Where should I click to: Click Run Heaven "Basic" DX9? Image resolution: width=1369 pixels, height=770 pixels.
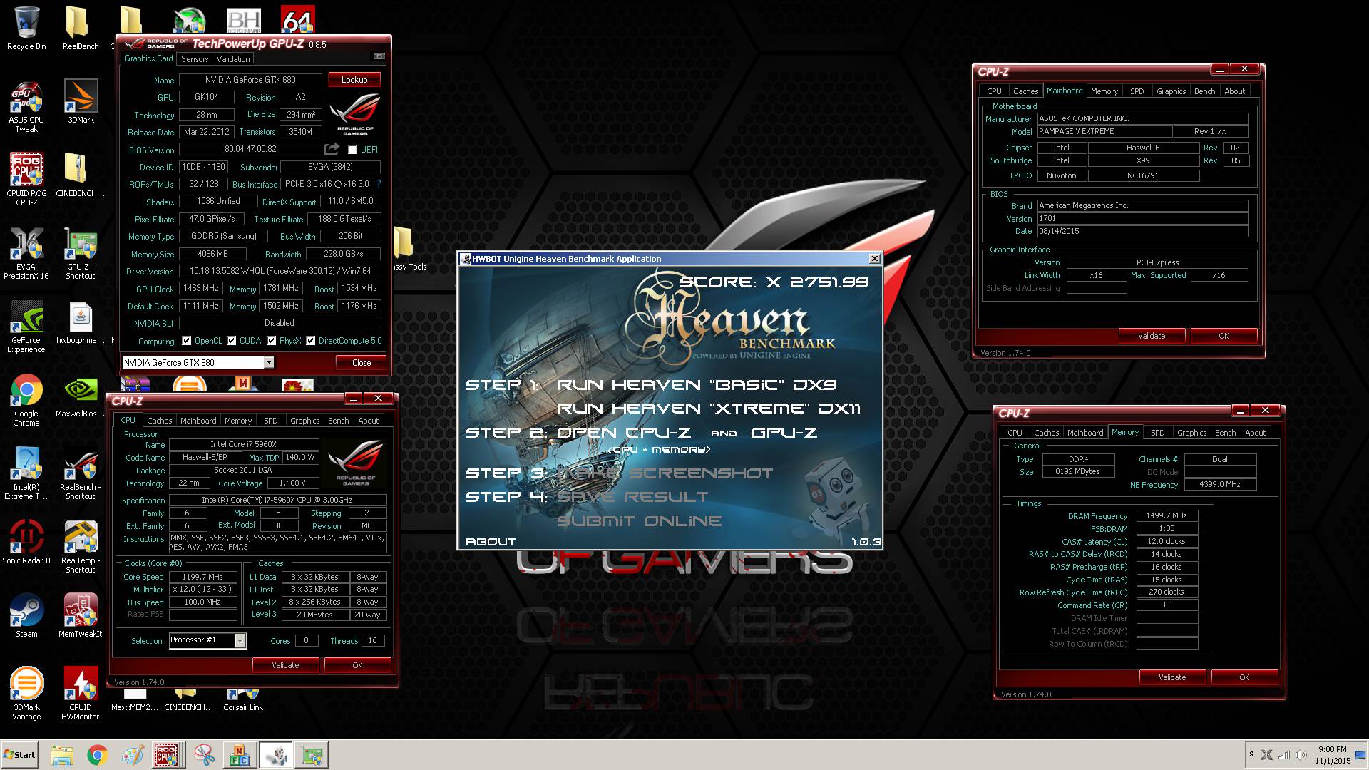click(x=697, y=385)
